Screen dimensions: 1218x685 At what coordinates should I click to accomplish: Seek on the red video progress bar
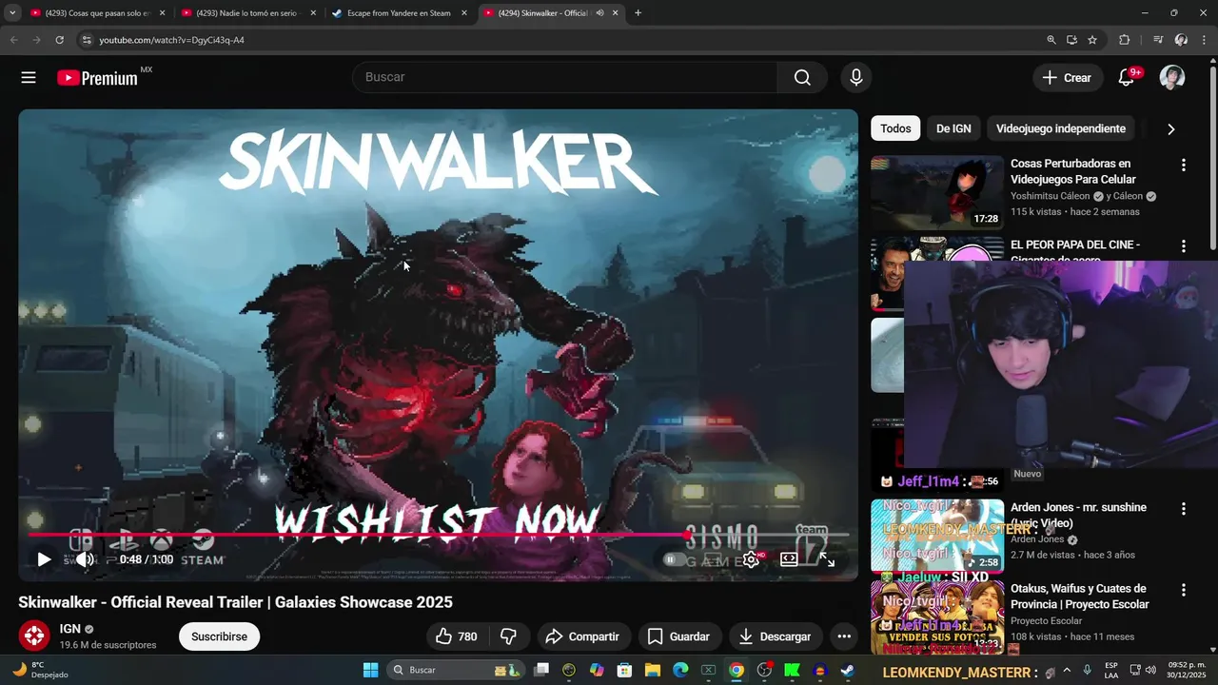coord(437,535)
